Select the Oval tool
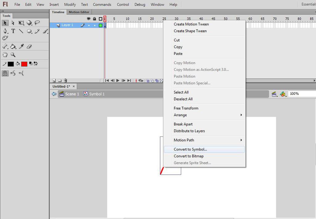This screenshot has height=219, width=316. tap(29, 31)
